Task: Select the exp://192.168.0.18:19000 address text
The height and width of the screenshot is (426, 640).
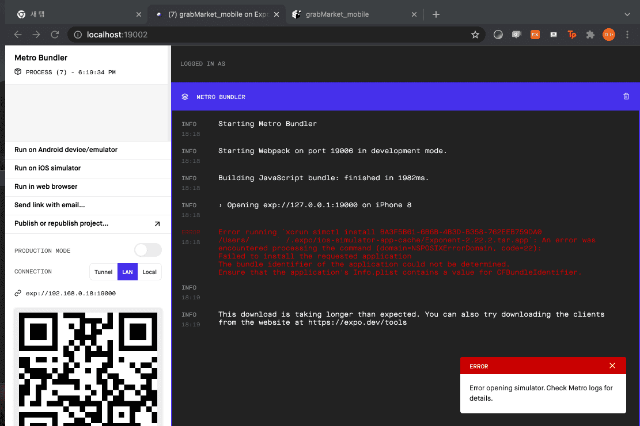Action: [x=71, y=293]
